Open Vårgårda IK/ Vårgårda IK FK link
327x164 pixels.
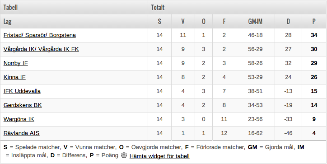pyautogui.click(x=41, y=49)
